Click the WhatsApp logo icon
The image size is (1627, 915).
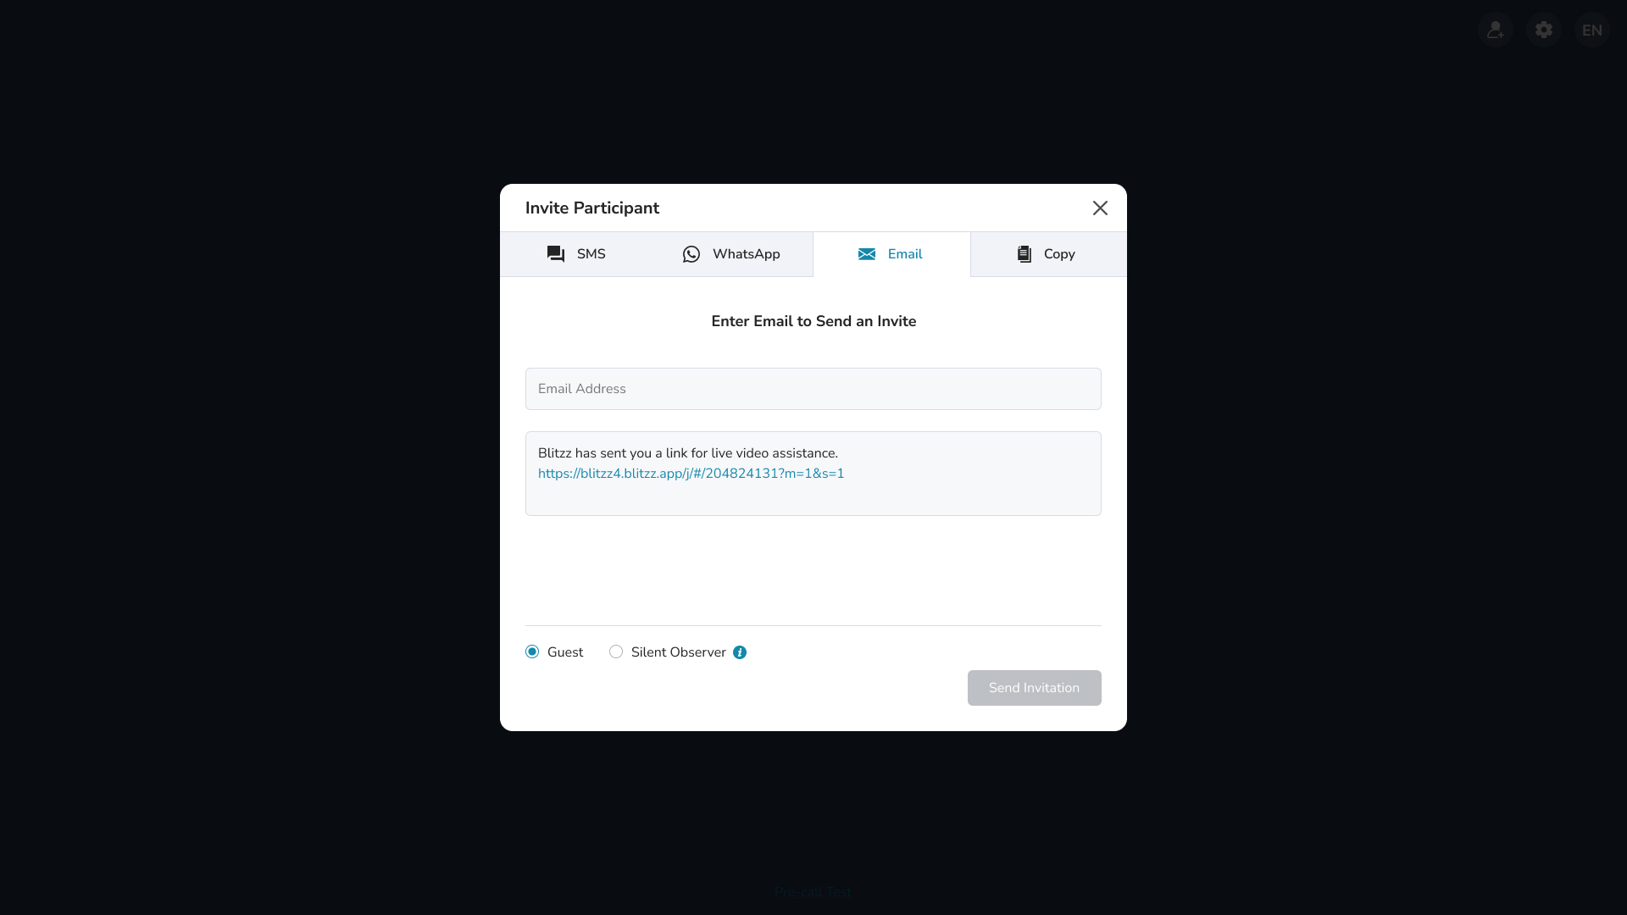tap(691, 254)
